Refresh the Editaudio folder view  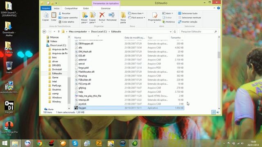click(175, 31)
